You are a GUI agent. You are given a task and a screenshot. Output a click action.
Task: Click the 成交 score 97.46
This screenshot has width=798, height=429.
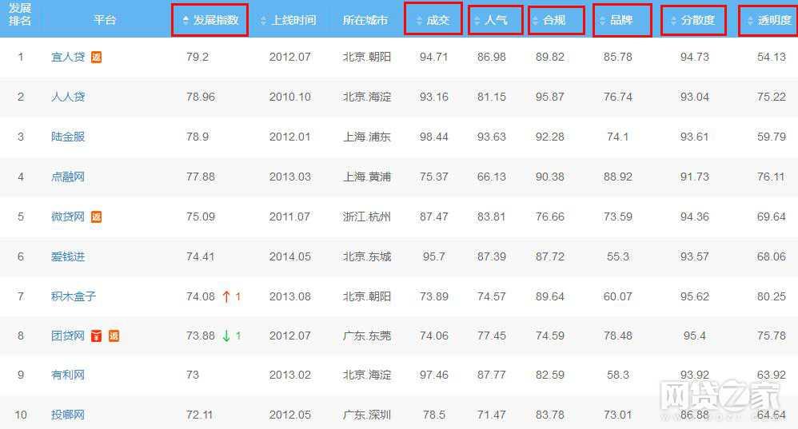[433, 375]
